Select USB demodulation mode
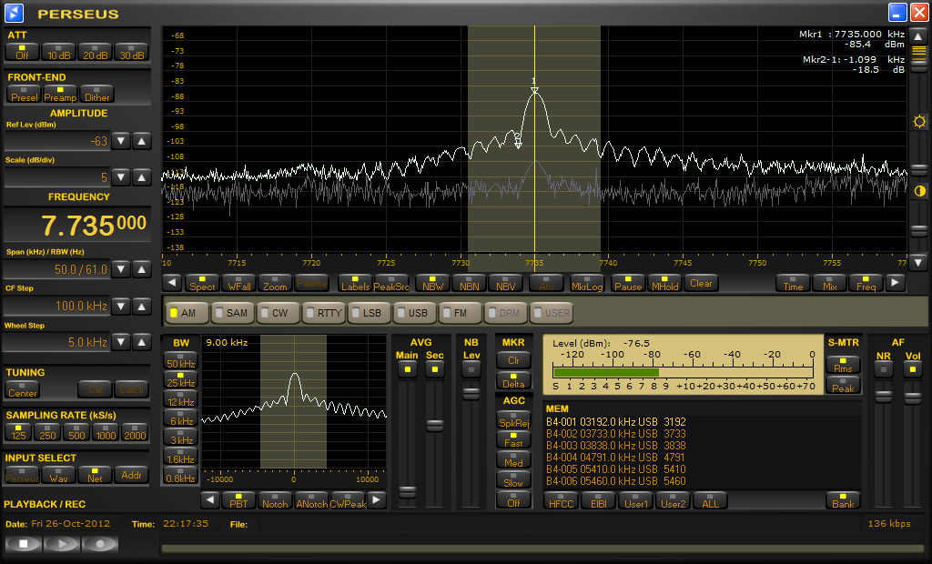932x564 pixels. (x=415, y=313)
